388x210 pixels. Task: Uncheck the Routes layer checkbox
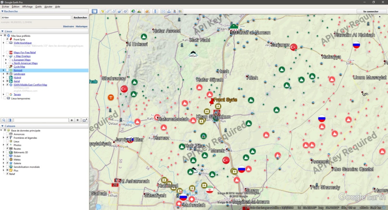point(8,149)
